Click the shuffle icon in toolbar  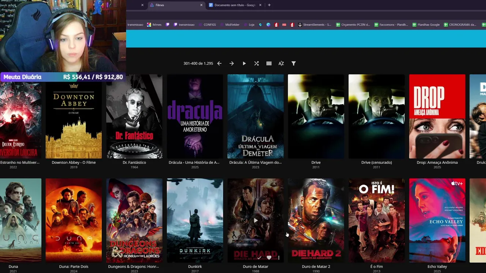(257, 63)
